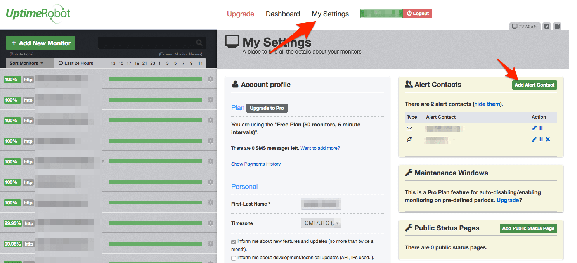Click http badge in 99.93% row
The width and height of the screenshot is (577, 263).
pyautogui.click(x=28, y=223)
